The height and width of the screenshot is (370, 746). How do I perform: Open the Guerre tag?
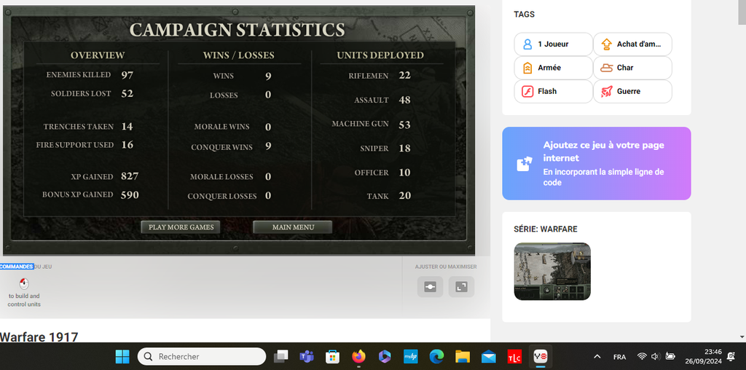point(632,91)
